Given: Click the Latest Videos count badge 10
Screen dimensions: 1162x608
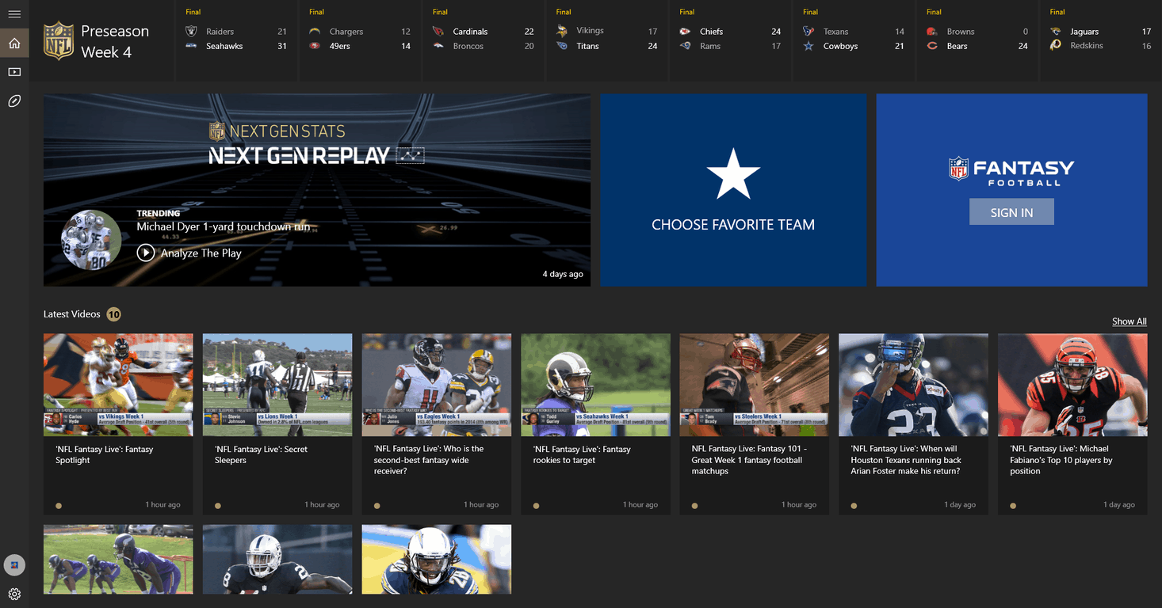Looking at the screenshot, I should click(114, 314).
